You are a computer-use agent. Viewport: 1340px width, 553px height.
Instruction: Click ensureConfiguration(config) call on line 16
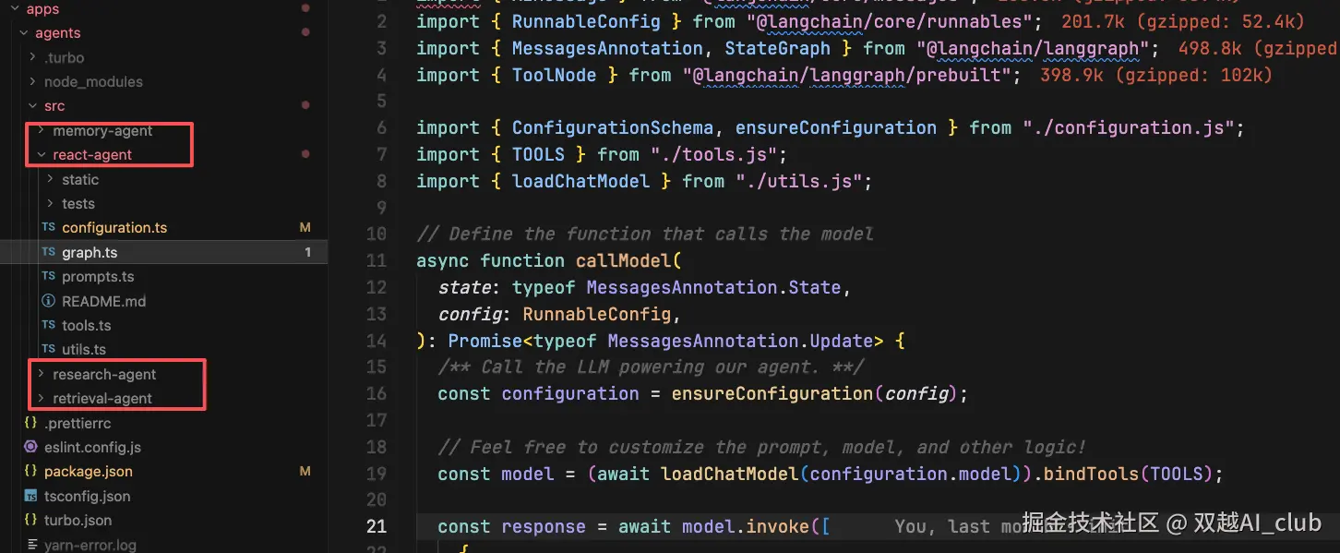[815, 393]
